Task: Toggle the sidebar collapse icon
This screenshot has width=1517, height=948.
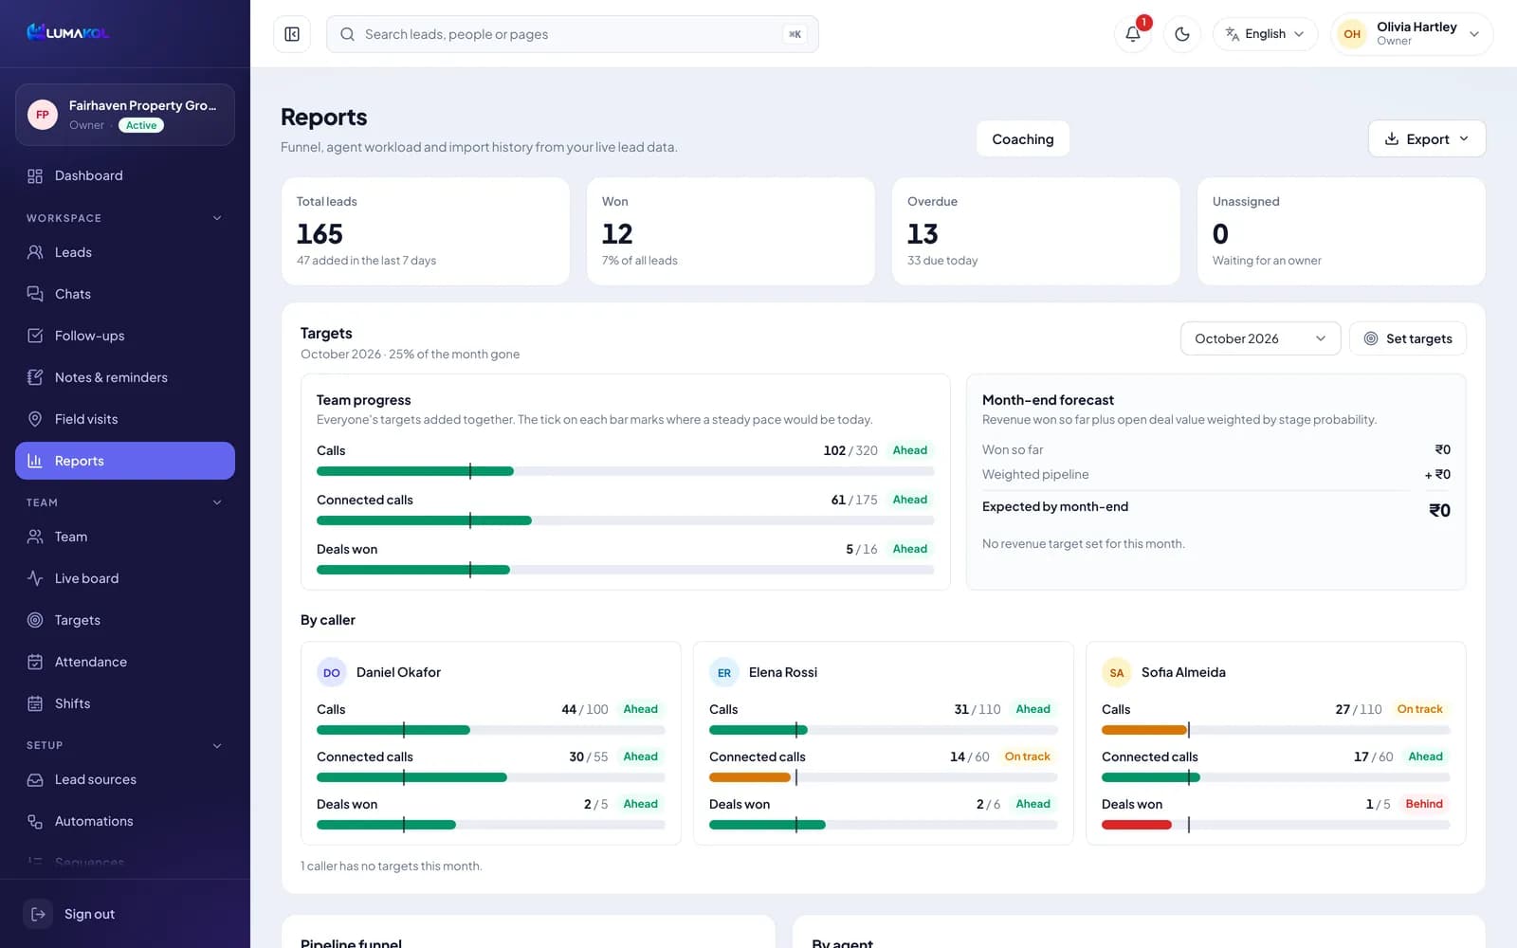Action: point(292,34)
